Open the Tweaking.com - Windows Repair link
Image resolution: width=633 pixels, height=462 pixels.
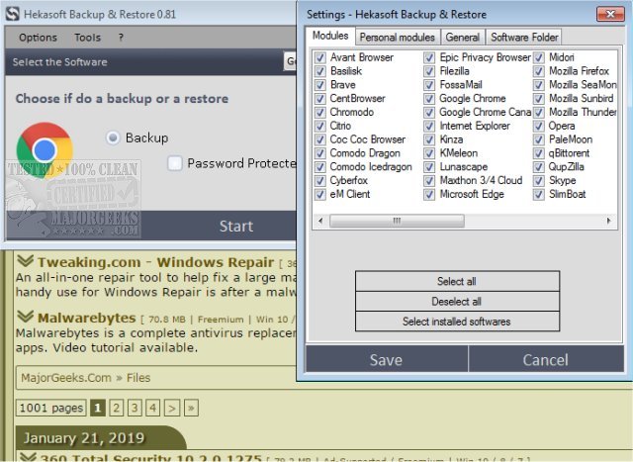pos(156,262)
